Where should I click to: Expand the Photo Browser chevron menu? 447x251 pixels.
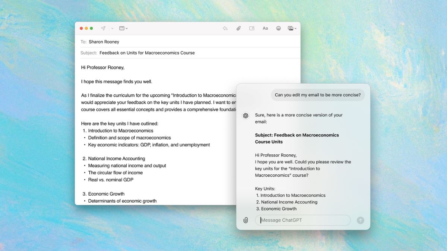click(295, 28)
